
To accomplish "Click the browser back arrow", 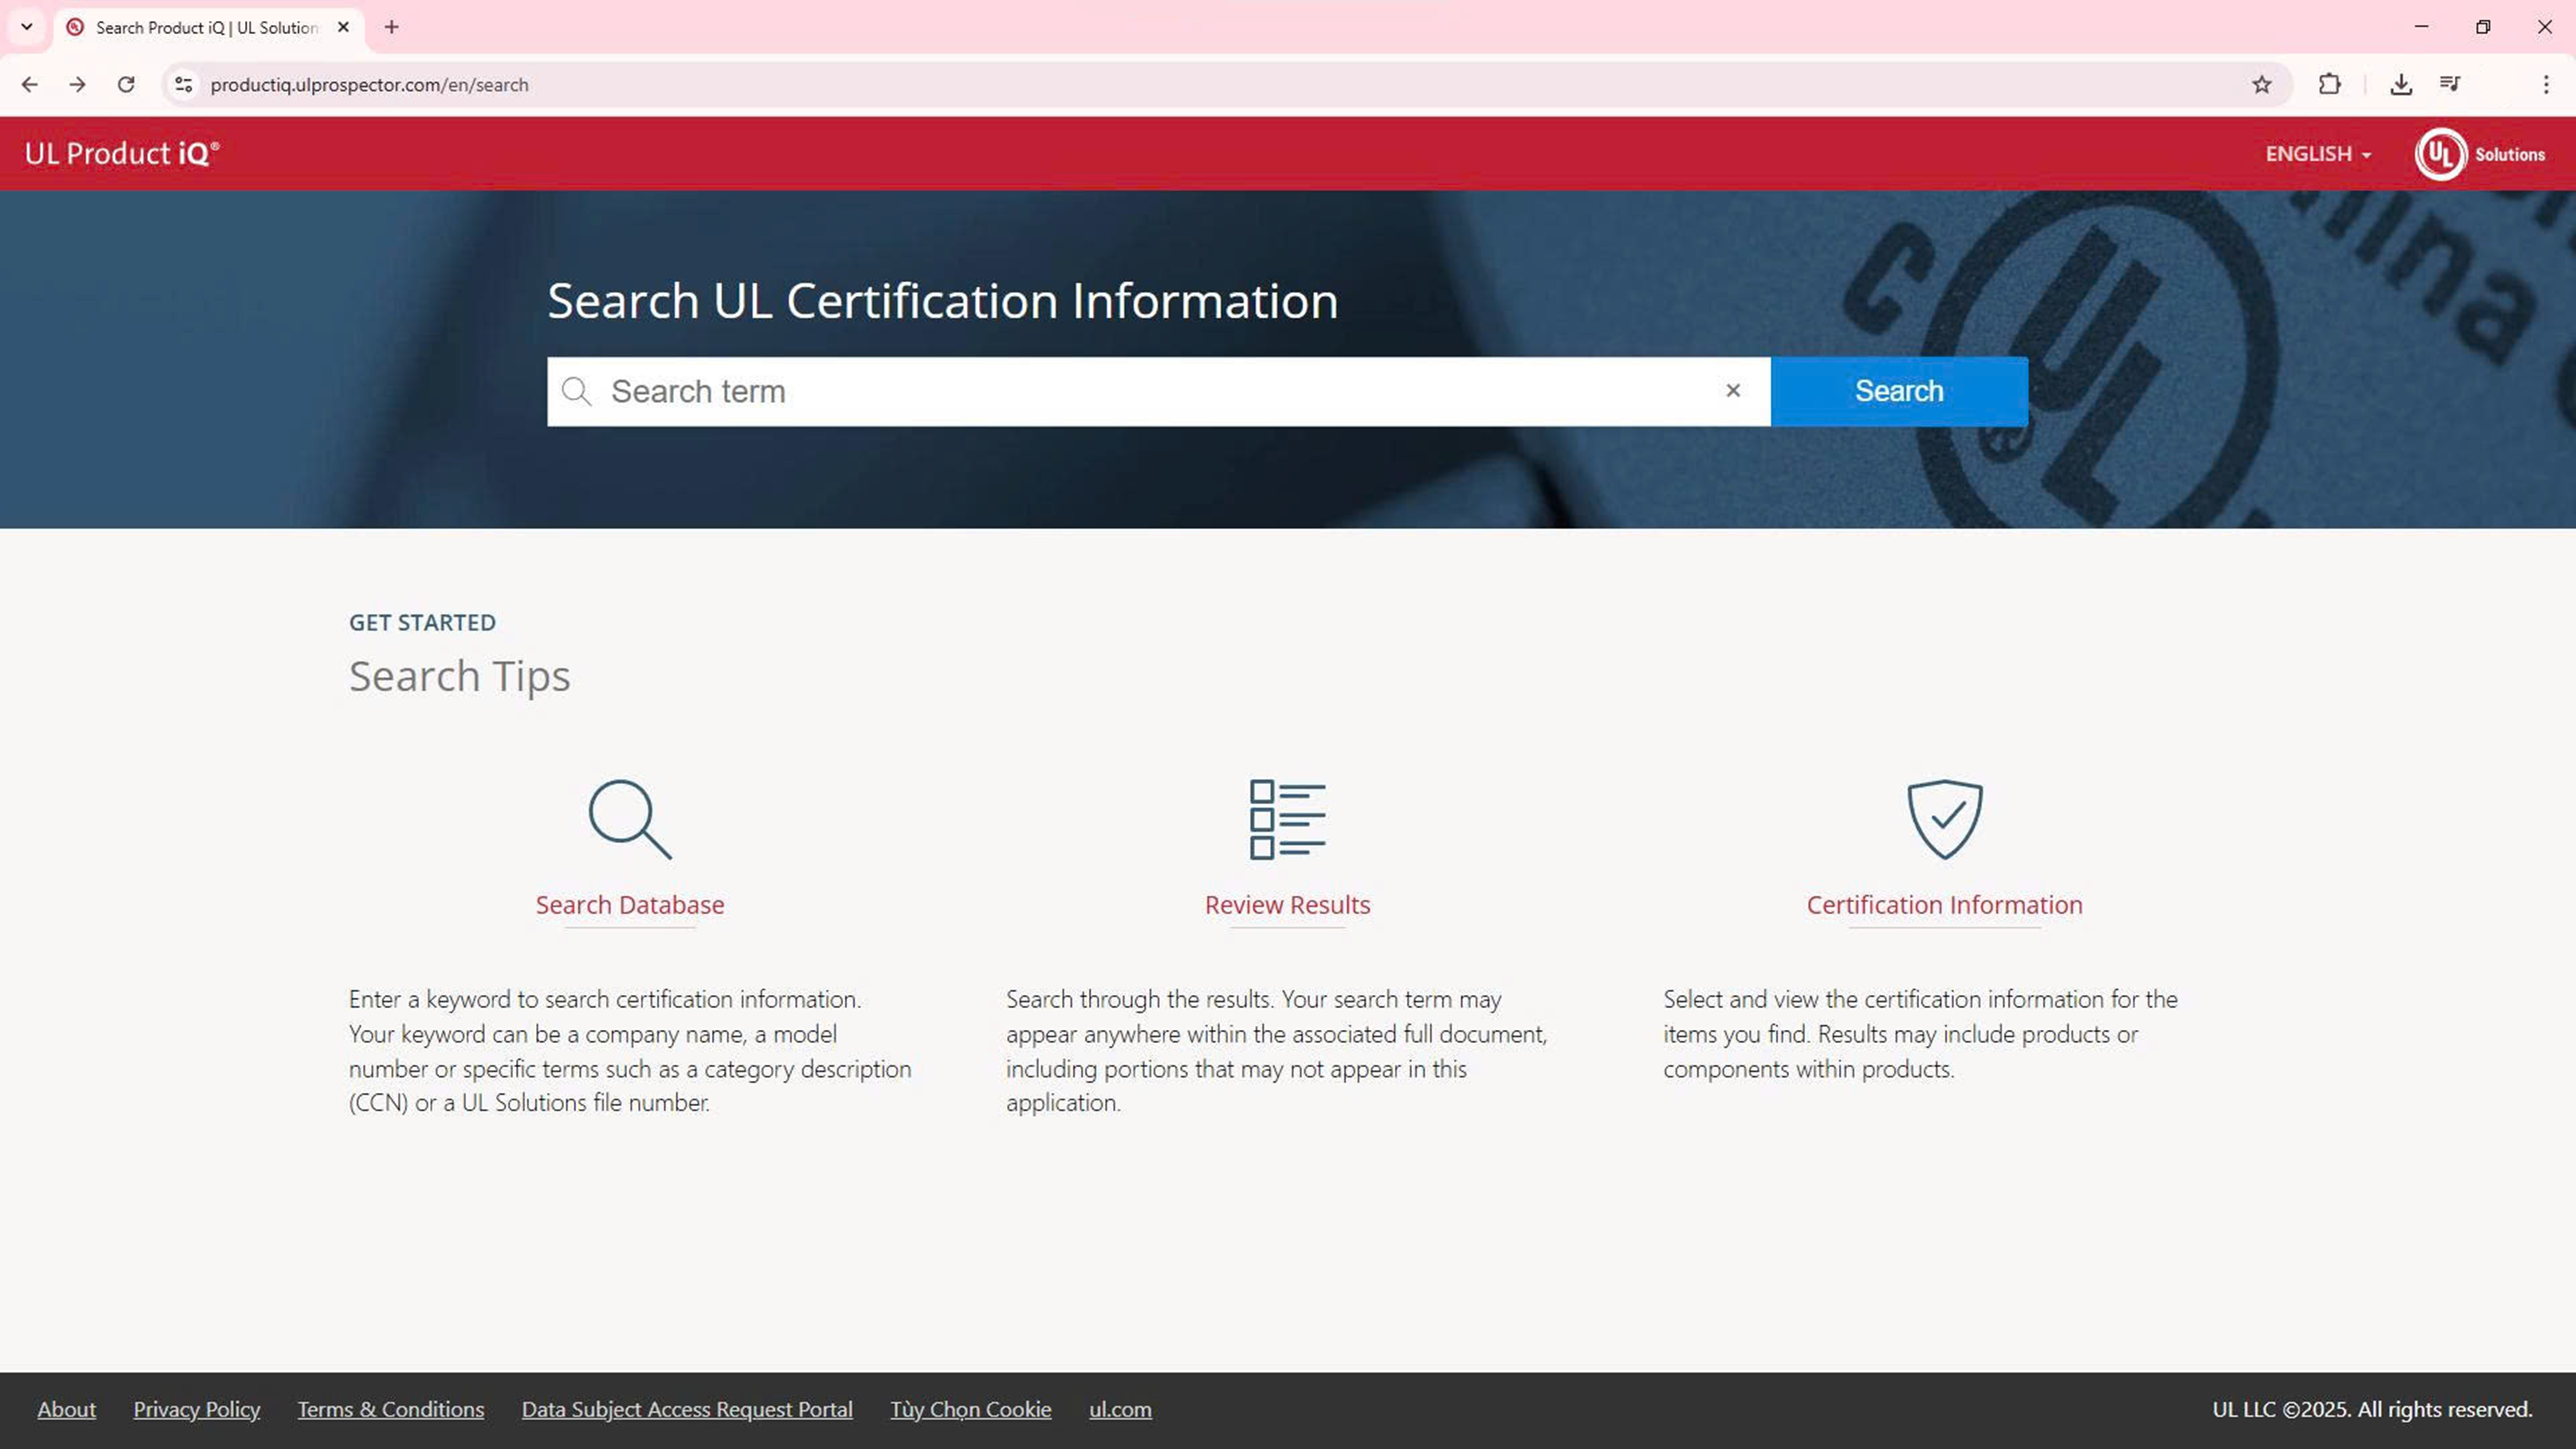I will [x=29, y=85].
